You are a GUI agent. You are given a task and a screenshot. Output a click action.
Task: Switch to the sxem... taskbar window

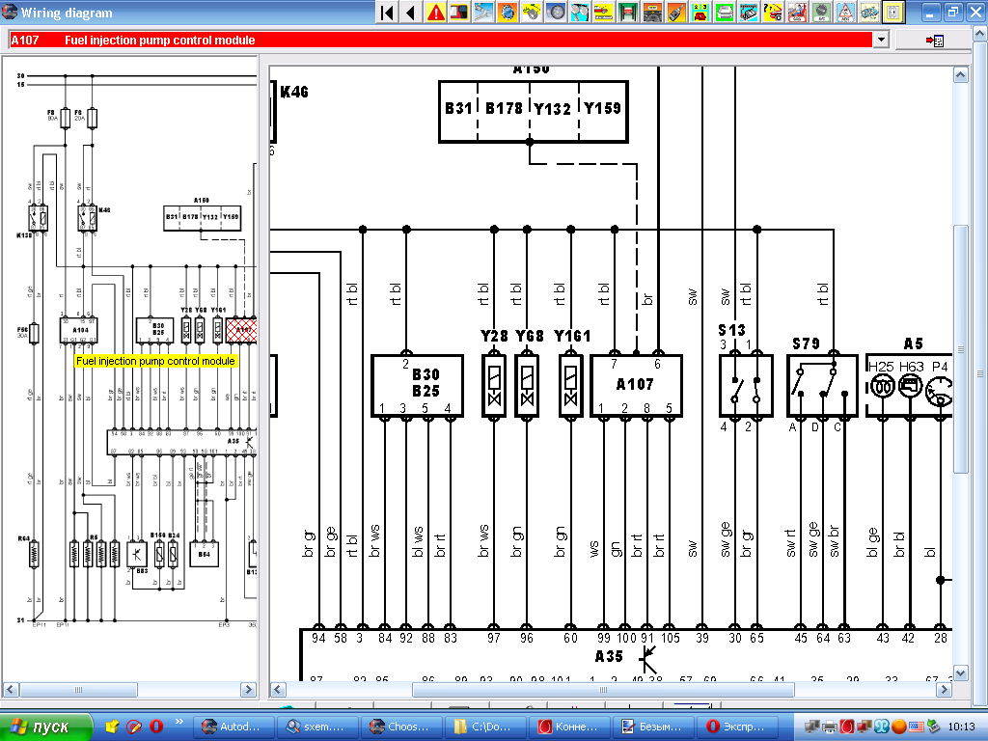[x=317, y=727]
